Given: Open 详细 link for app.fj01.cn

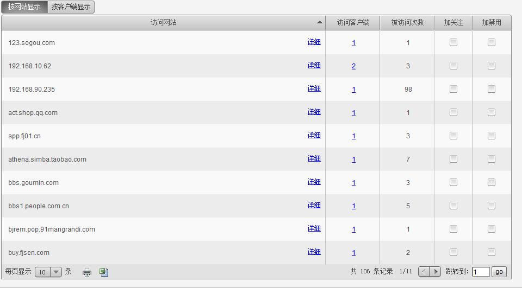Looking at the screenshot, I should coord(314,135).
